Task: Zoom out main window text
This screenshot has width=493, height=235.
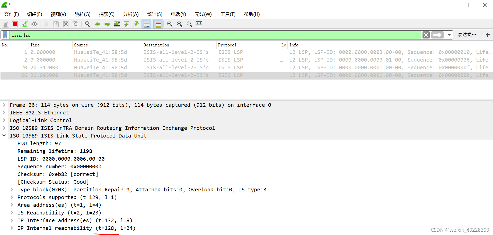Action: click(180, 24)
